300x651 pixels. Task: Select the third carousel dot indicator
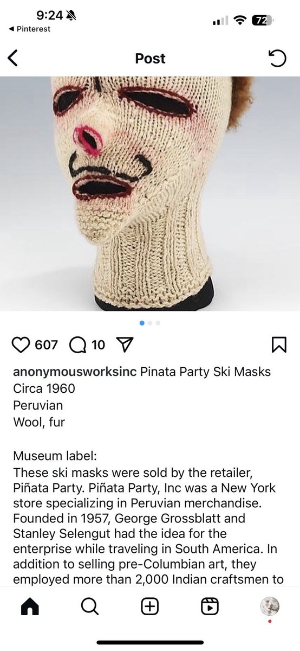click(158, 323)
